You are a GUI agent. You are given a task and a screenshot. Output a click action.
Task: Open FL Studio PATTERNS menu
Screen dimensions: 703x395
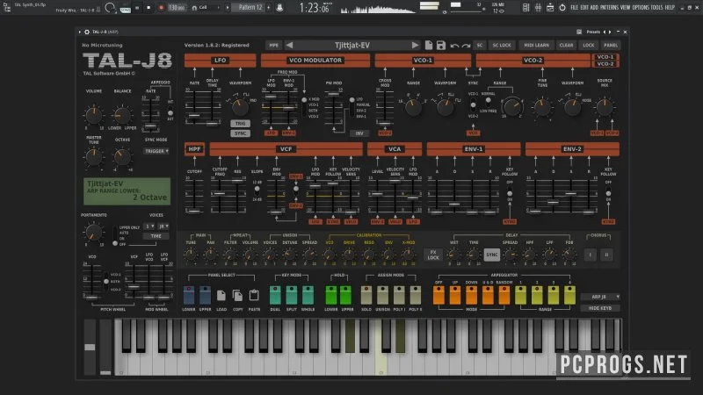click(x=609, y=8)
